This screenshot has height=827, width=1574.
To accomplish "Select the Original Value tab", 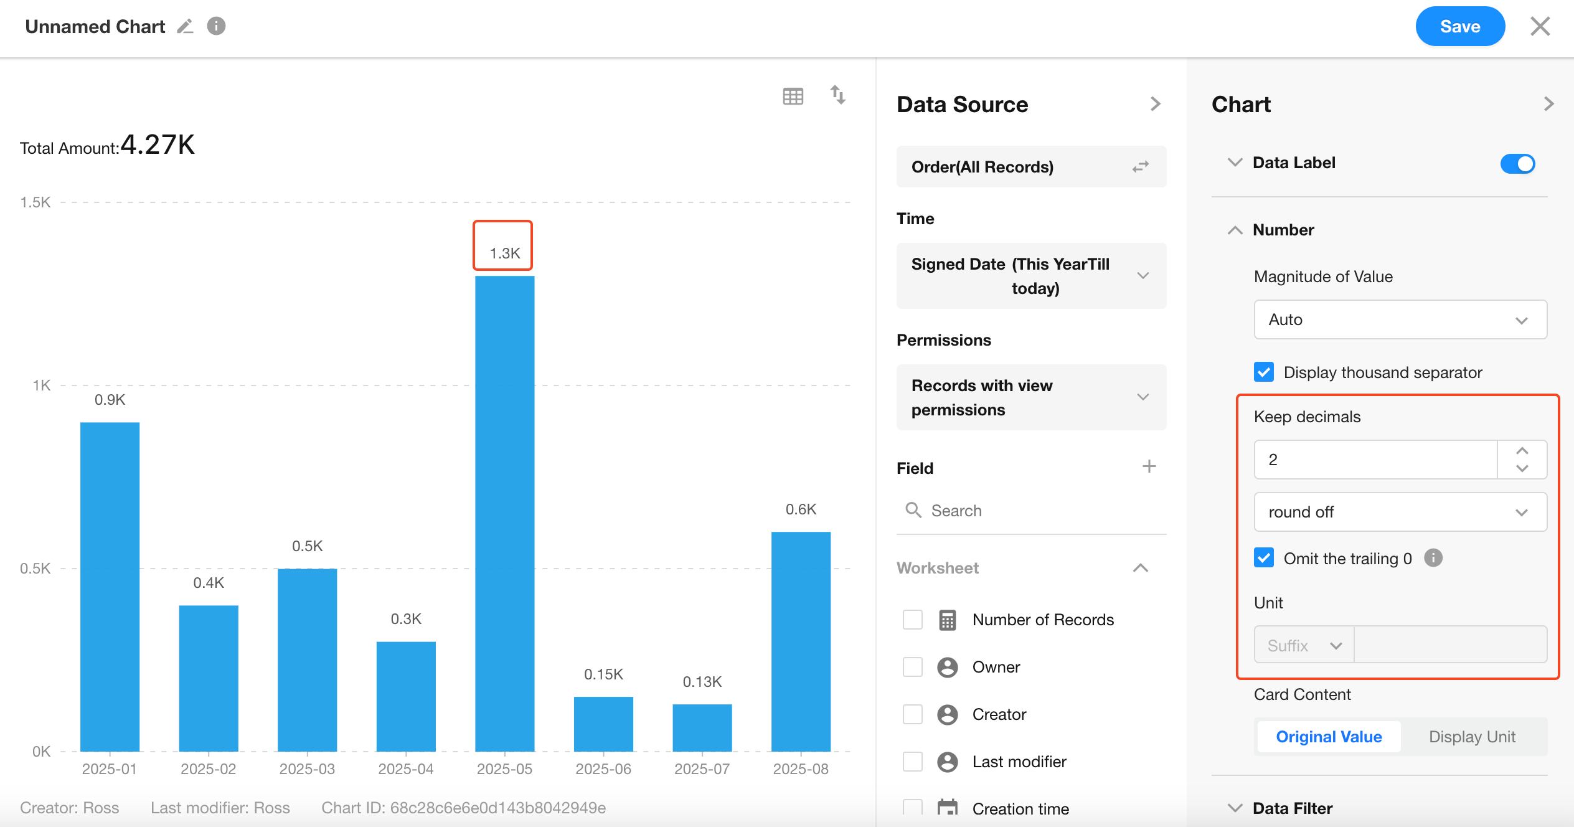I will pyautogui.click(x=1329, y=737).
